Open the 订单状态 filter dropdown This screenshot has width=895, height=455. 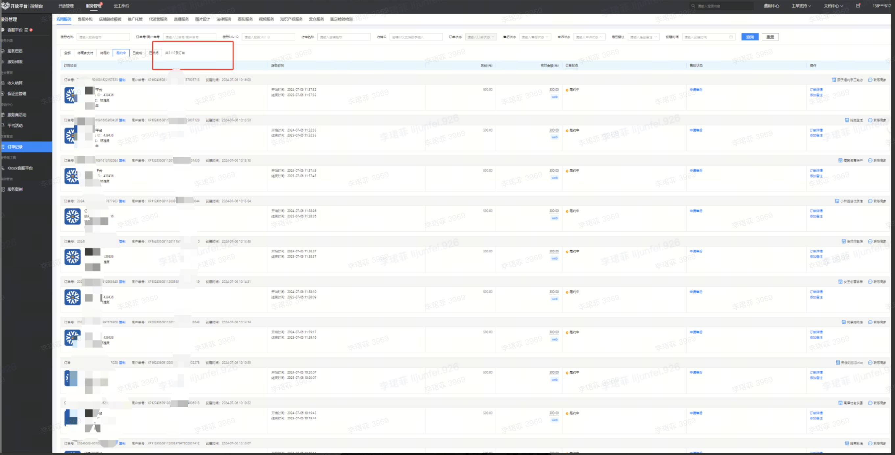point(481,37)
